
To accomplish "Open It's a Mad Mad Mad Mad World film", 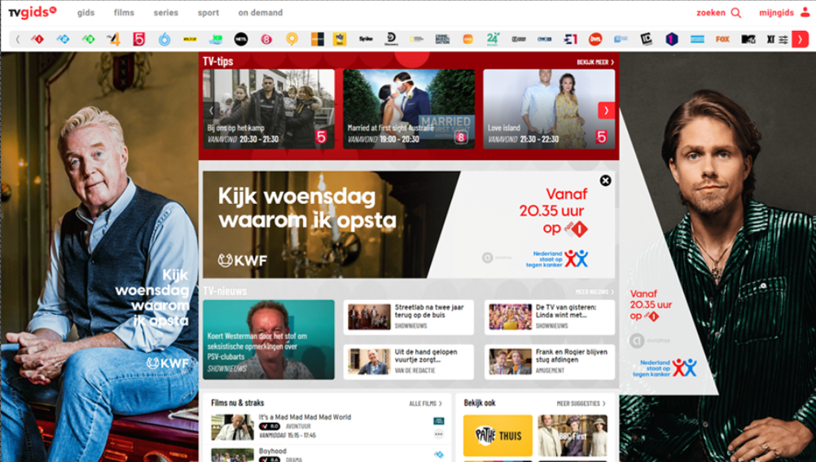I will coord(305,417).
